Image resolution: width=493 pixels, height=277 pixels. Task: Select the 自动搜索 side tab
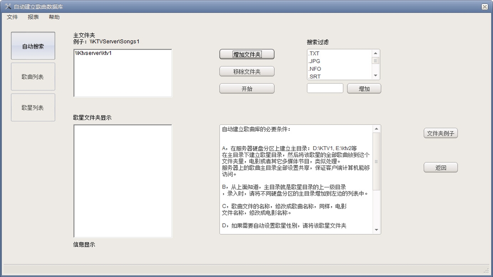click(33, 46)
